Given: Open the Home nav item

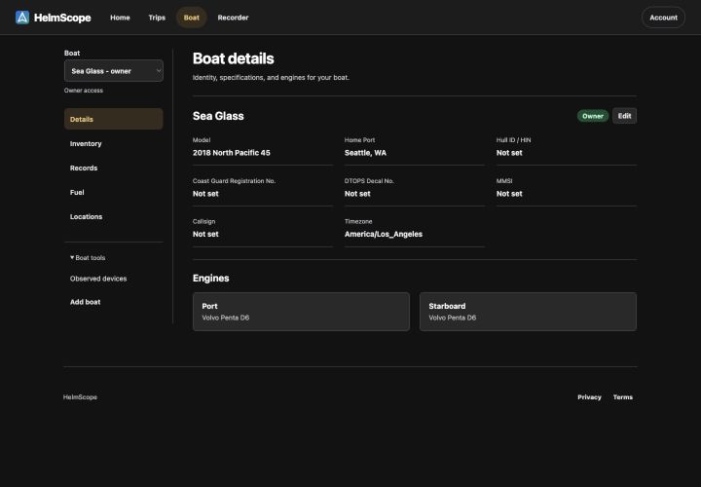Looking at the screenshot, I should [x=120, y=18].
